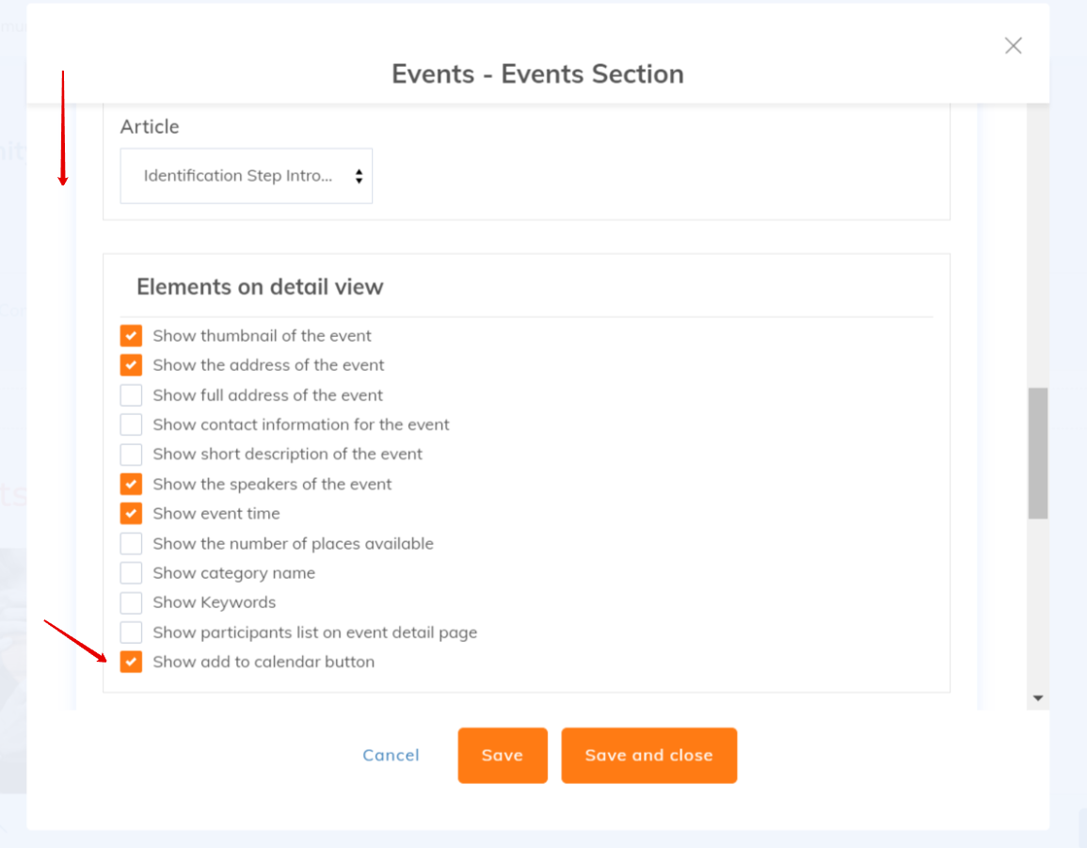Click 'Save and close'
This screenshot has width=1087, height=848.
(x=648, y=755)
